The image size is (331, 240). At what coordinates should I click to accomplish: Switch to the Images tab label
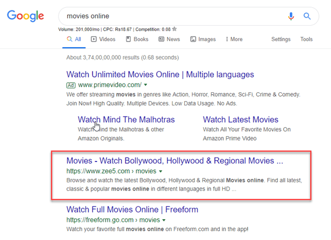[x=207, y=40]
